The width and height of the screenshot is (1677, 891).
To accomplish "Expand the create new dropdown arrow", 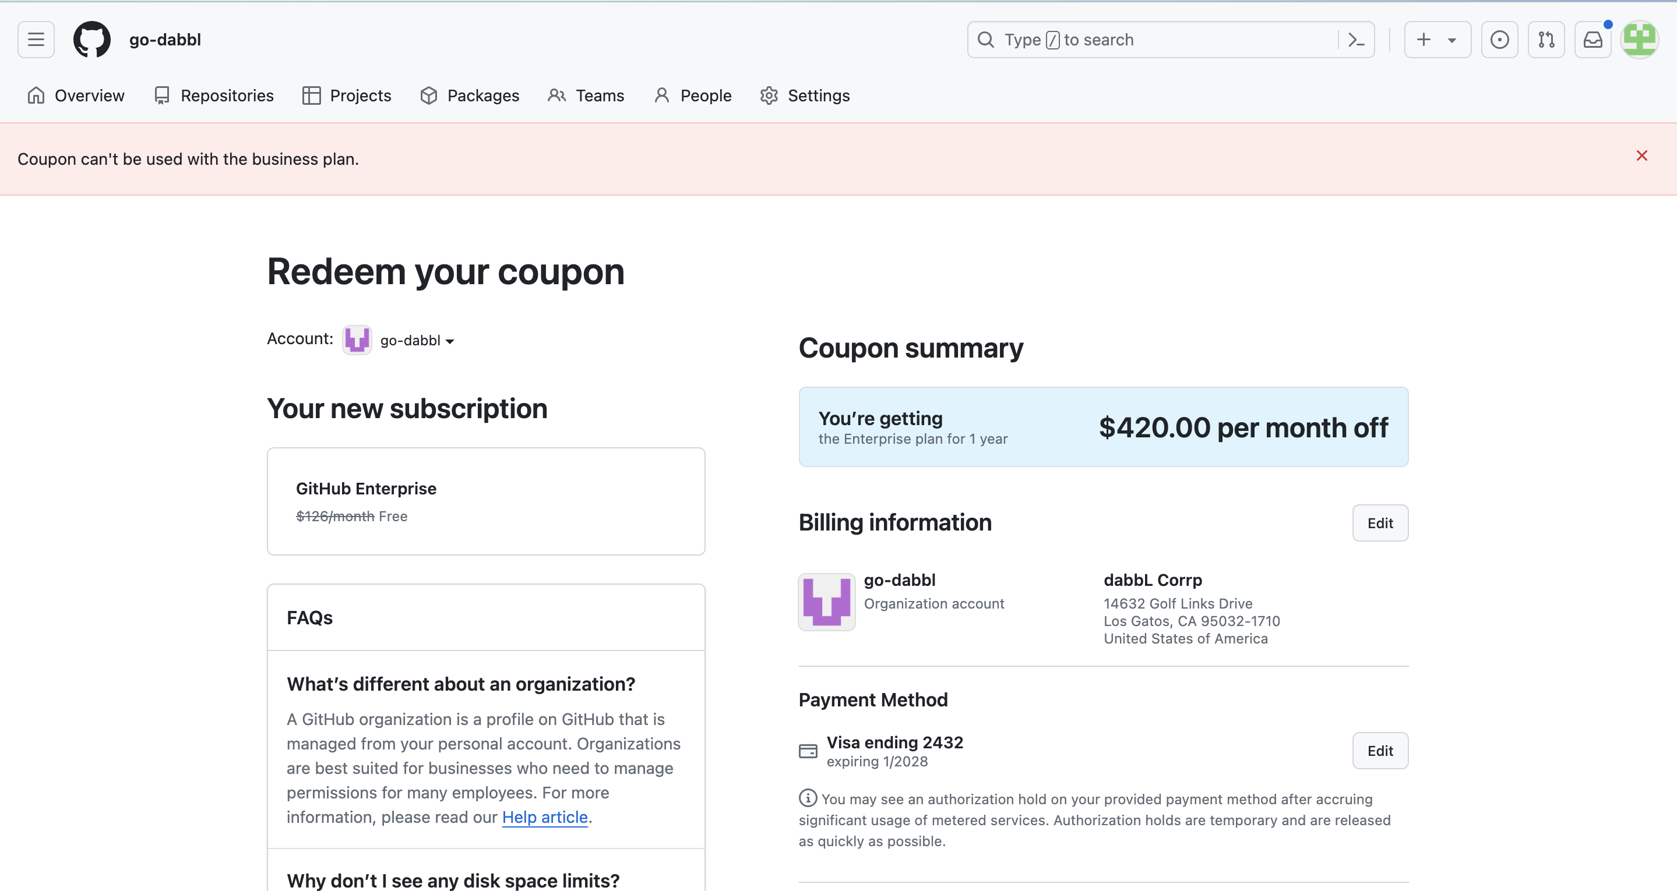I will (1451, 40).
